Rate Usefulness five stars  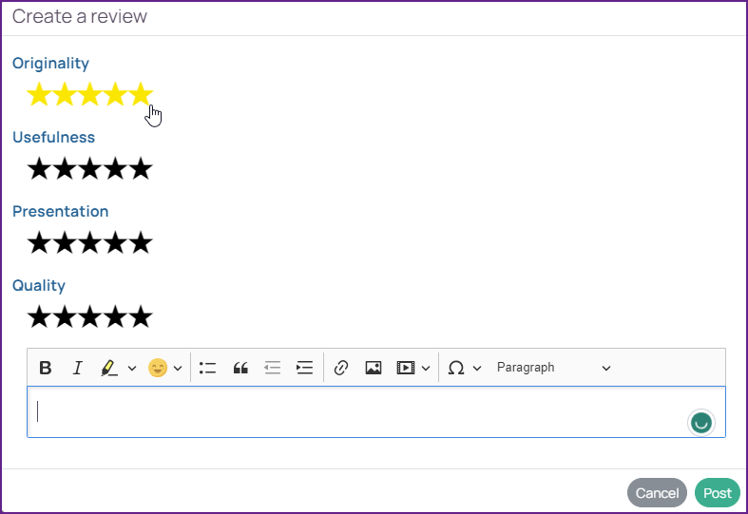pyautogui.click(x=141, y=168)
